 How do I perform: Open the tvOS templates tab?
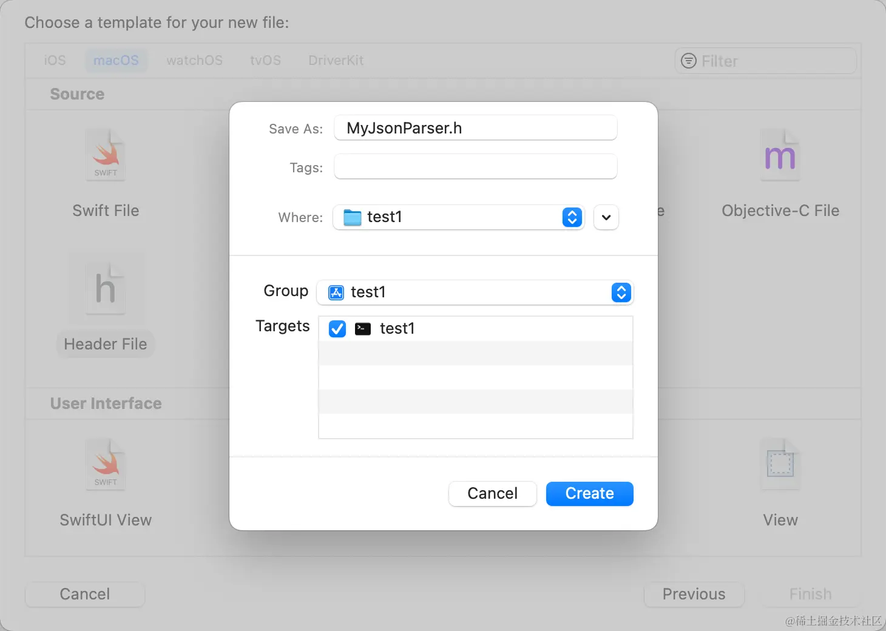coord(265,61)
